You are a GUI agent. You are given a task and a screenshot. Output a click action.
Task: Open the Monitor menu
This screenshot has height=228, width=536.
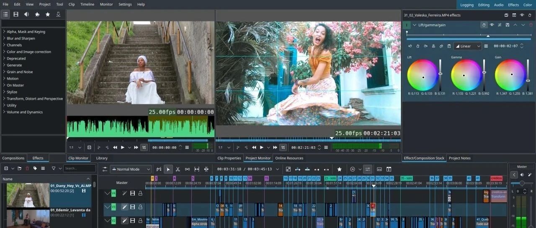point(106,4)
